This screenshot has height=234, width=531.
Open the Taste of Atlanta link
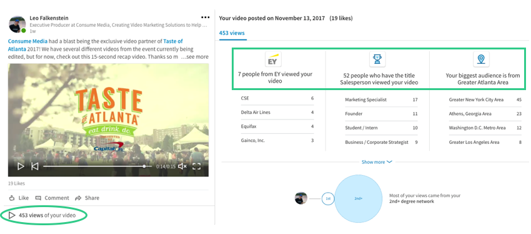click(95, 45)
